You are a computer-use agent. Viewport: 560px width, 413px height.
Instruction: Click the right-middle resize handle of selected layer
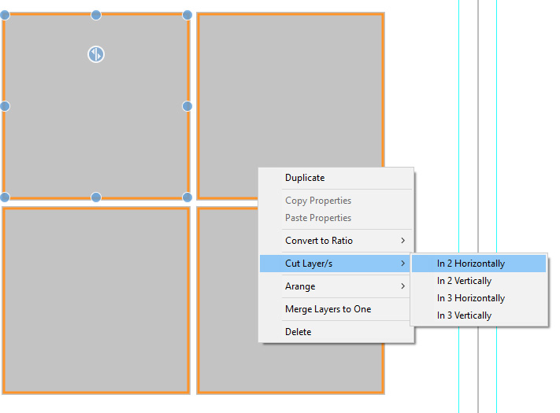(x=187, y=106)
